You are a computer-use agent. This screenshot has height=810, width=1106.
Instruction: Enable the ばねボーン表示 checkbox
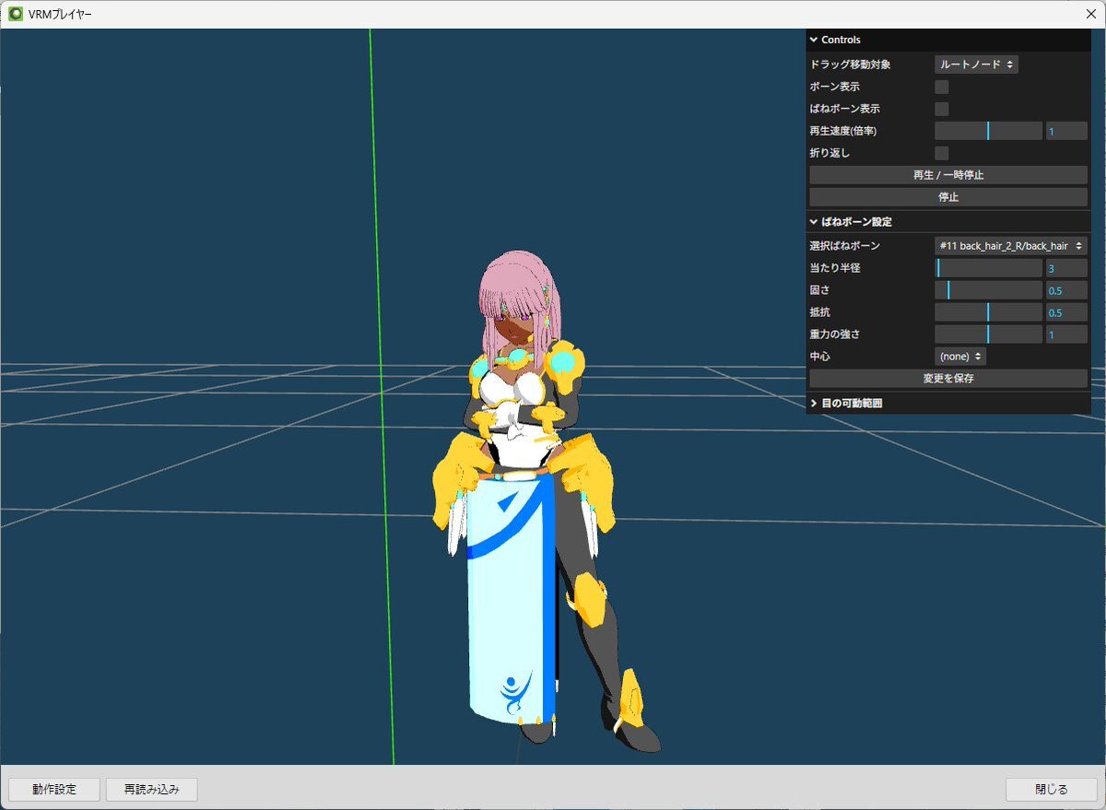pyautogui.click(x=942, y=109)
